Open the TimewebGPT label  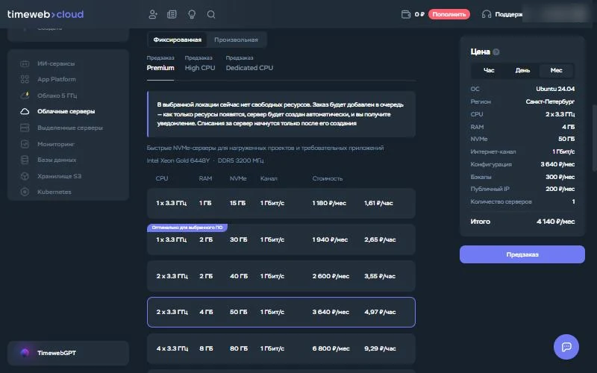[x=57, y=353]
